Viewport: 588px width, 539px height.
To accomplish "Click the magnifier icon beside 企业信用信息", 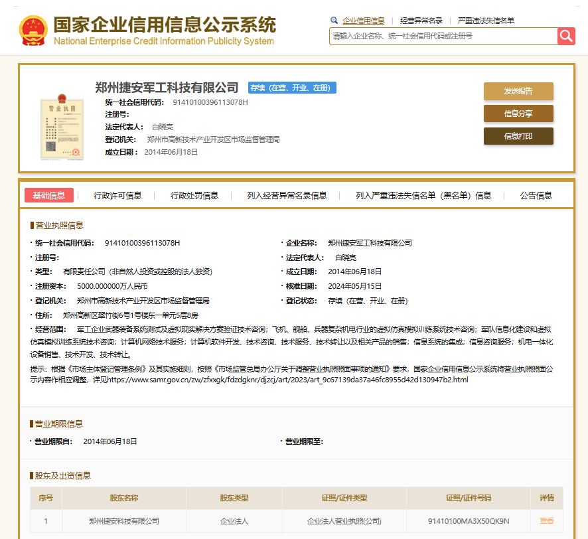I will click(334, 21).
